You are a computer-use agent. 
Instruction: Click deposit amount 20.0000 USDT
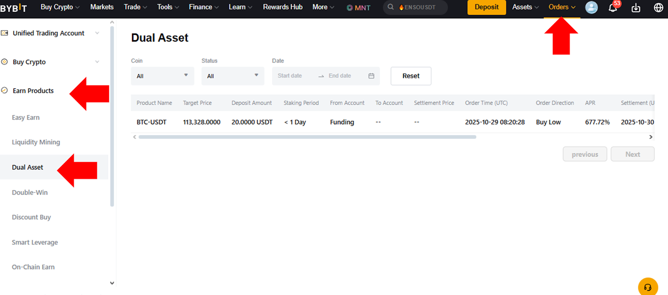[252, 122]
